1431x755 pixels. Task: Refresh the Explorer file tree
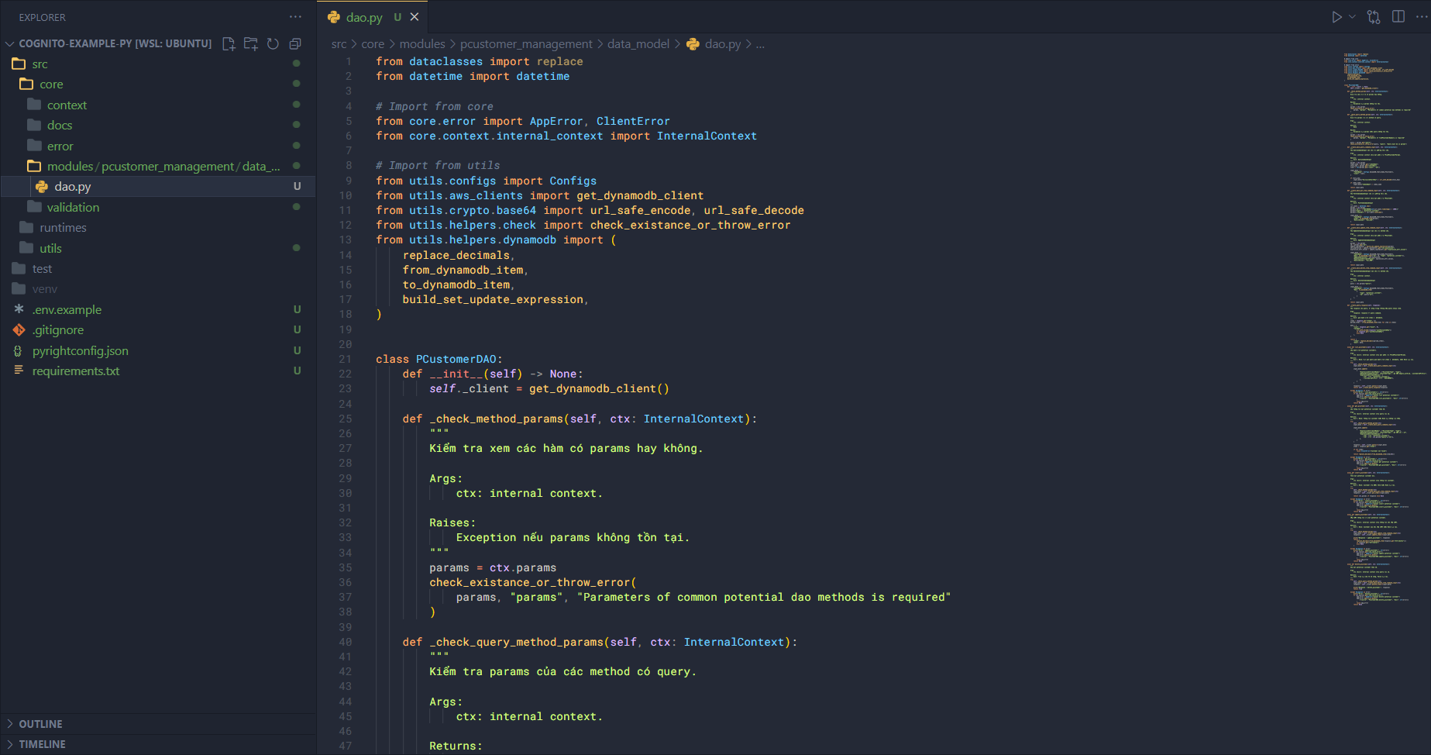click(273, 44)
